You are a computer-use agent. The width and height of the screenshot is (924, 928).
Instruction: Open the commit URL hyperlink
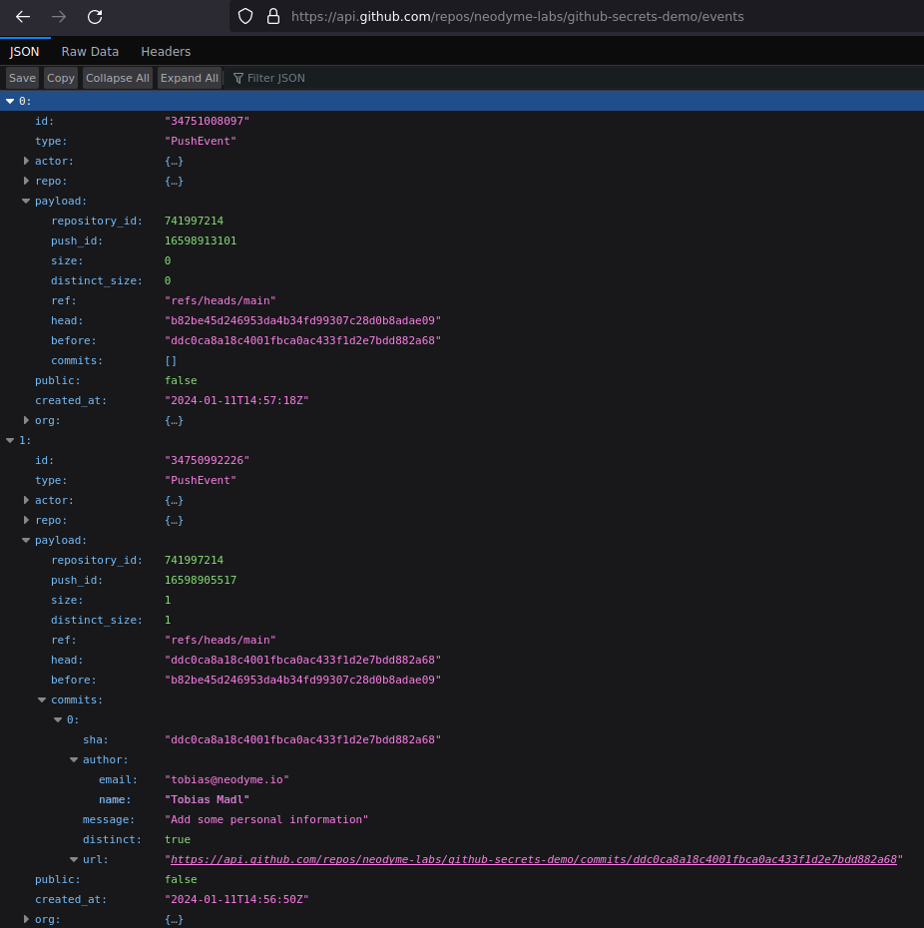coord(533,859)
